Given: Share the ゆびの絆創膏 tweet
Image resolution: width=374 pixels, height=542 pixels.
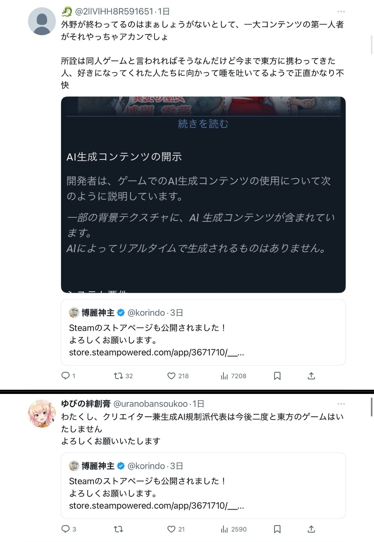Looking at the screenshot, I should [311, 529].
